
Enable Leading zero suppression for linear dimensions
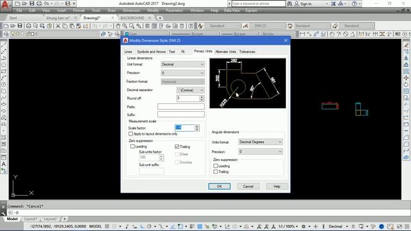pos(132,146)
